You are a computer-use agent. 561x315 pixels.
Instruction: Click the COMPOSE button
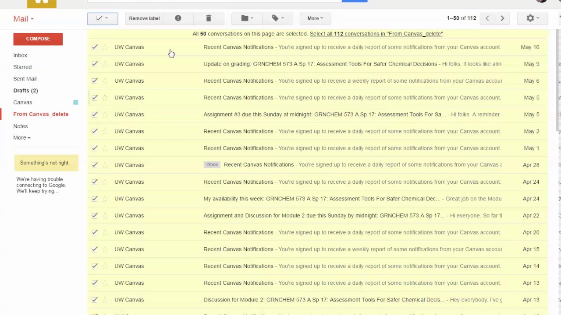38,38
